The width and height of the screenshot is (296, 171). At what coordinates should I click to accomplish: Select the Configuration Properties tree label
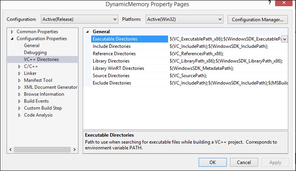42,39
